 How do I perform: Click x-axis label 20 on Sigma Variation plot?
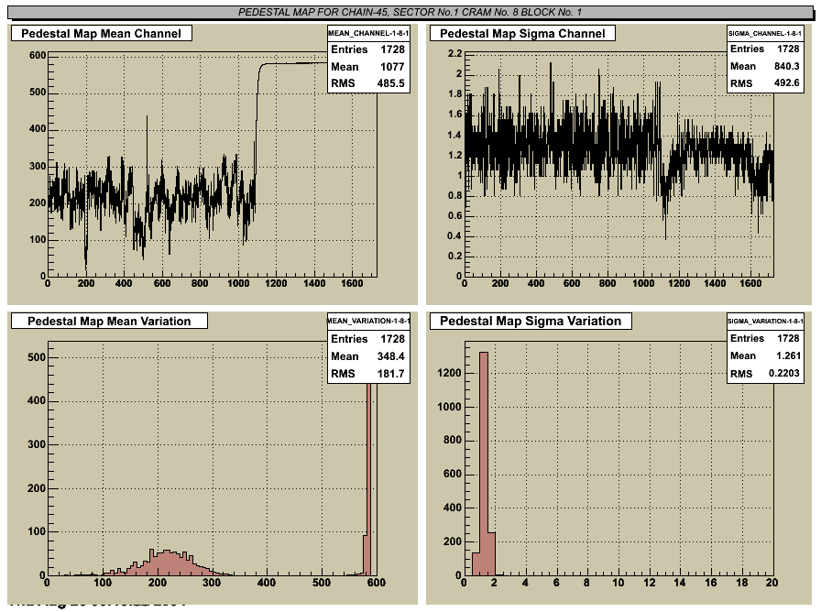click(x=772, y=582)
